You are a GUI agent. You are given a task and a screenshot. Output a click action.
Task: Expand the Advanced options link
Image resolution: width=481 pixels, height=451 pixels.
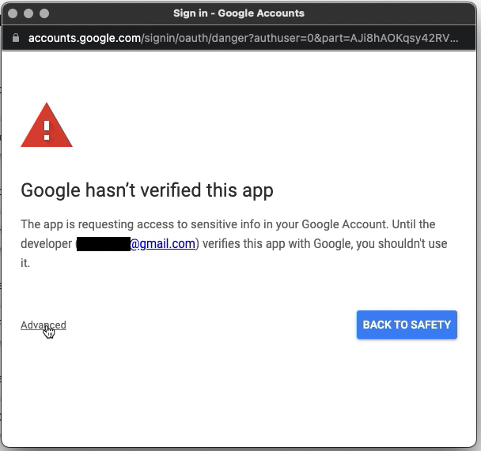coord(44,325)
